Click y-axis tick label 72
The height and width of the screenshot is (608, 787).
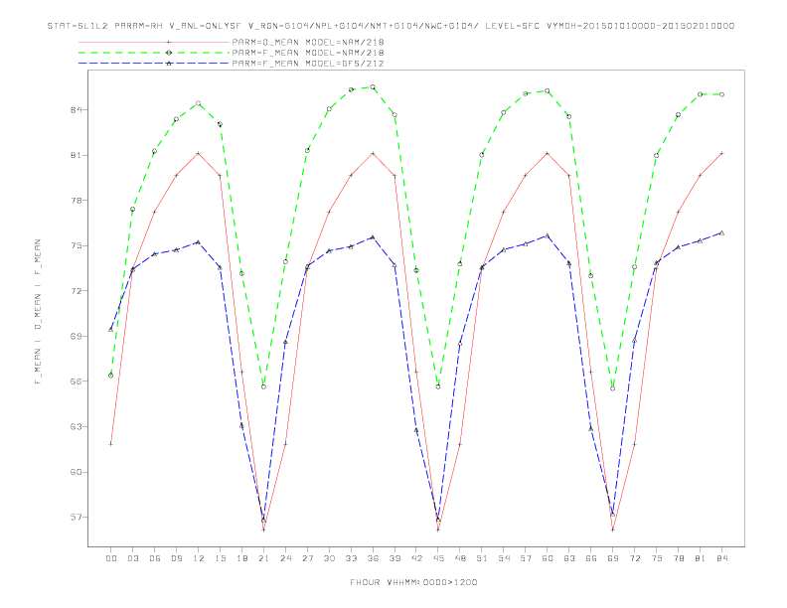tap(77, 291)
